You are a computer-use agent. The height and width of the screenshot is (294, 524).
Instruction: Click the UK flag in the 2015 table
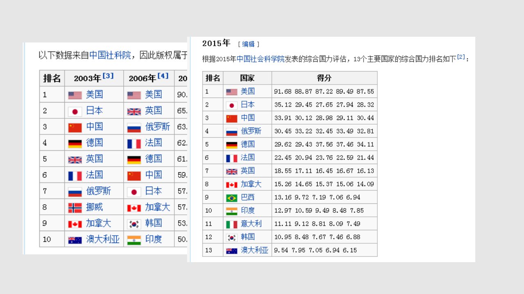click(231, 171)
